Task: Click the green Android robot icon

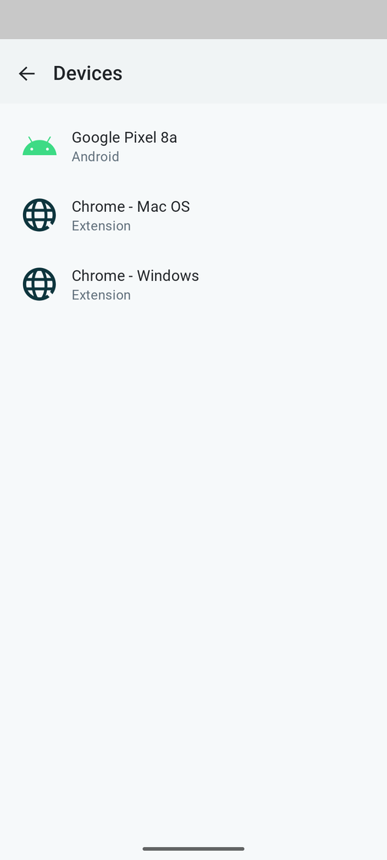Action: (39, 147)
